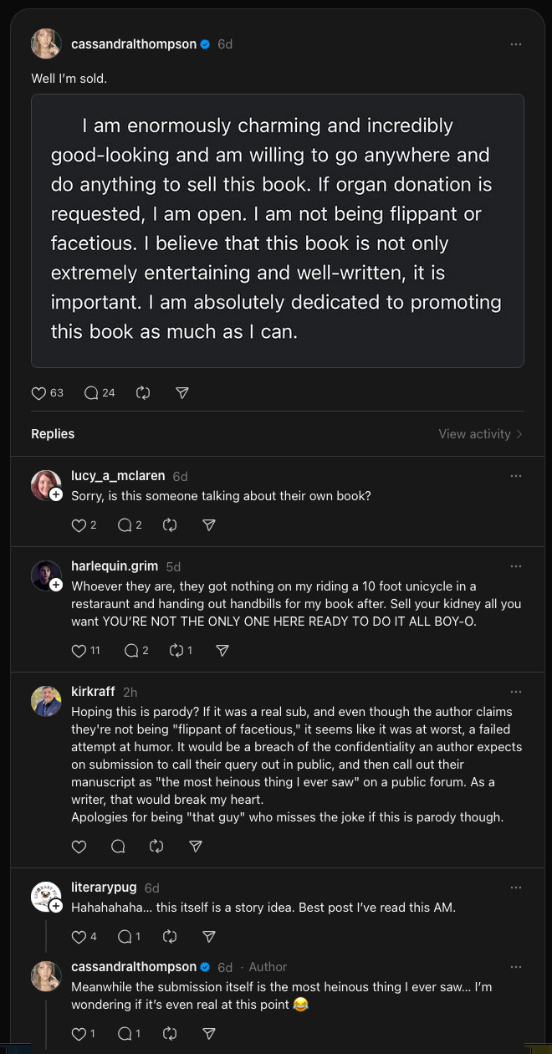Screen dimensions: 552x1054
Task: Open cassandralthompson's profile from post header
Action: click(x=134, y=44)
